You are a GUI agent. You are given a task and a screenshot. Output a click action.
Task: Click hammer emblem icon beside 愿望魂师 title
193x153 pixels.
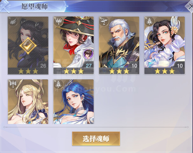coord(5,5)
